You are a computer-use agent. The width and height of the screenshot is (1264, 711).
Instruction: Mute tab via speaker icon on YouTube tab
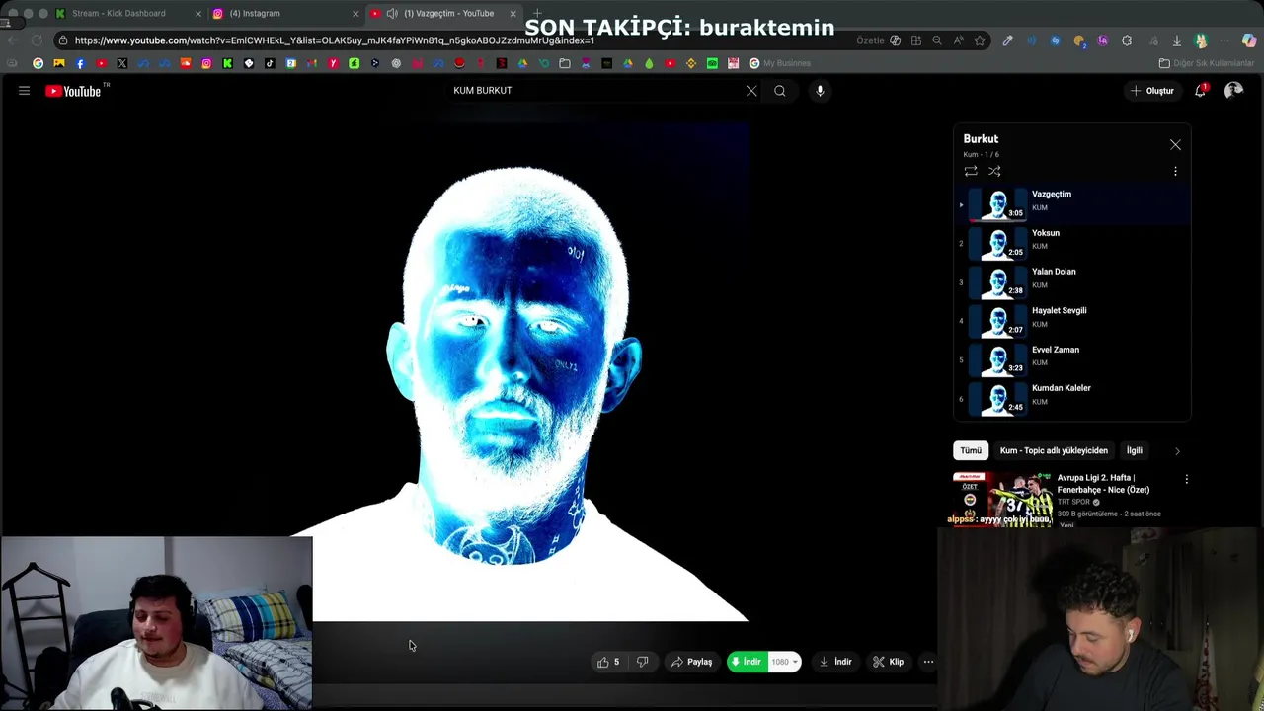pyautogui.click(x=392, y=14)
